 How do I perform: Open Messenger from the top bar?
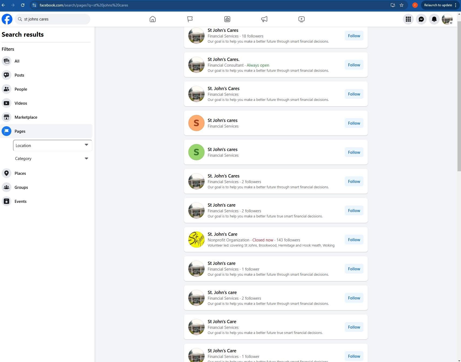point(421,19)
